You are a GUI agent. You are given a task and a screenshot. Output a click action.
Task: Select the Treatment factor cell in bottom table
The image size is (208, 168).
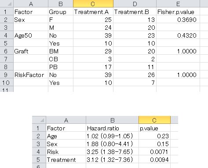(x=66, y=160)
